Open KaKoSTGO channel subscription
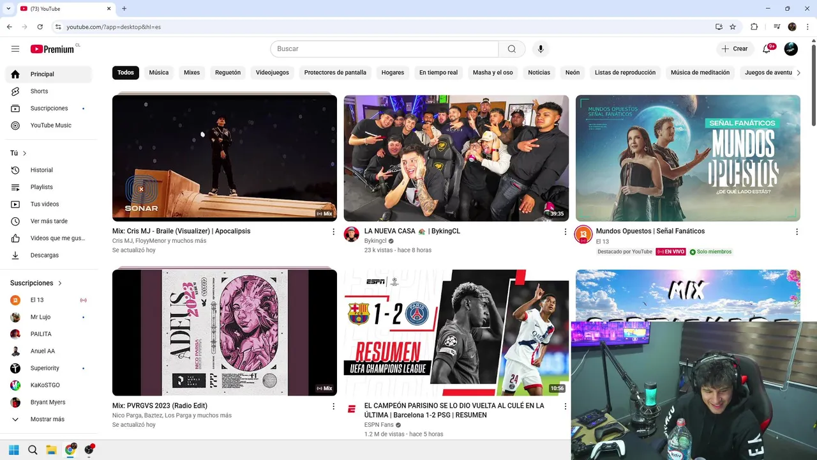The height and width of the screenshot is (460, 817). 49,385
